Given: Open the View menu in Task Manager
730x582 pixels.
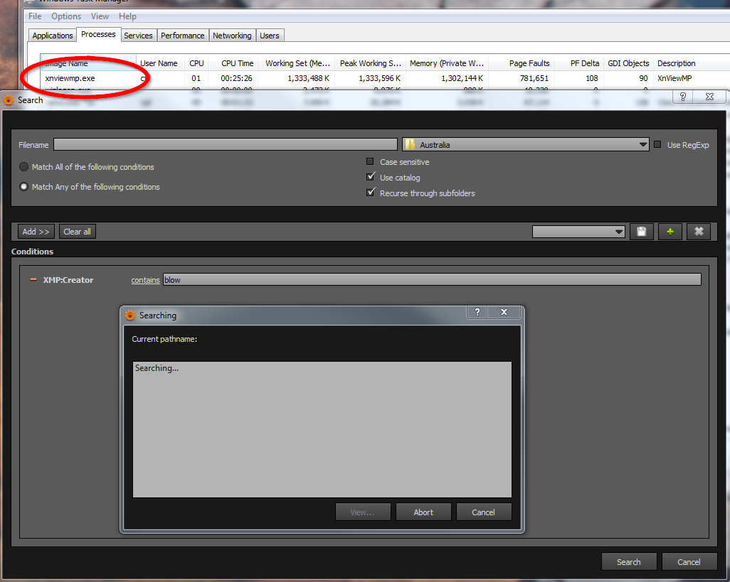Looking at the screenshot, I should coord(100,16).
